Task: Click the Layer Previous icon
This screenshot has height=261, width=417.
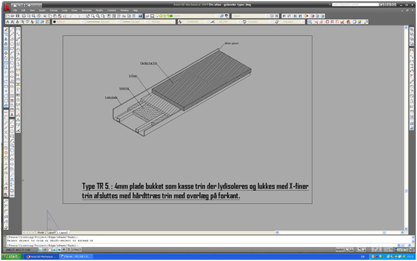Action: pos(227,16)
